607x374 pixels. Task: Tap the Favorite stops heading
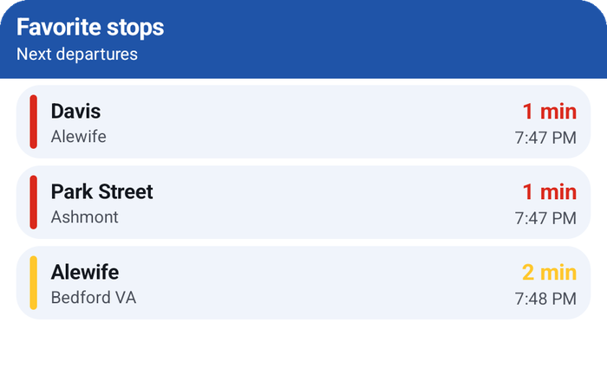tap(90, 28)
